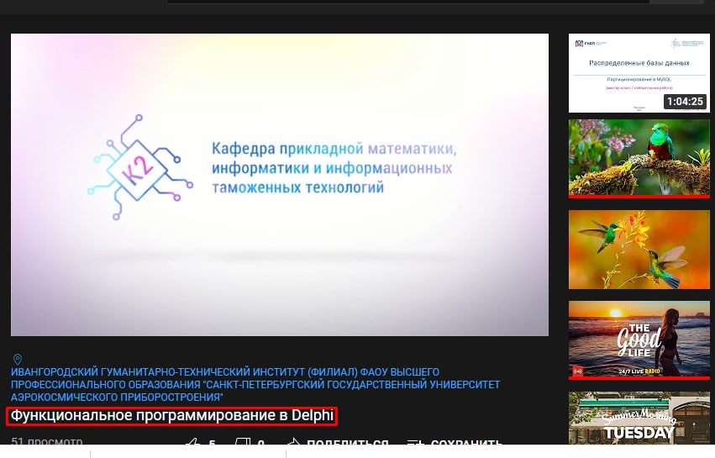The image size is (715, 458).
Task: Click the title 'Функциональное программирование в Delphi'
Action: (x=172, y=416)
